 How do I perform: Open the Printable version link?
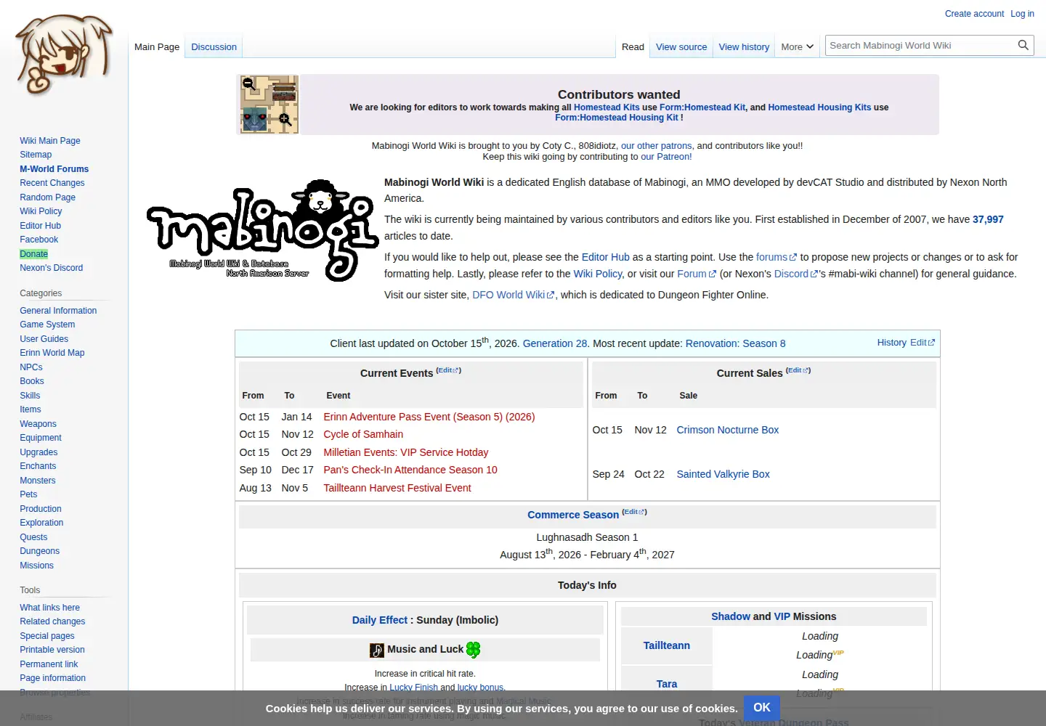tap(52, 650)
